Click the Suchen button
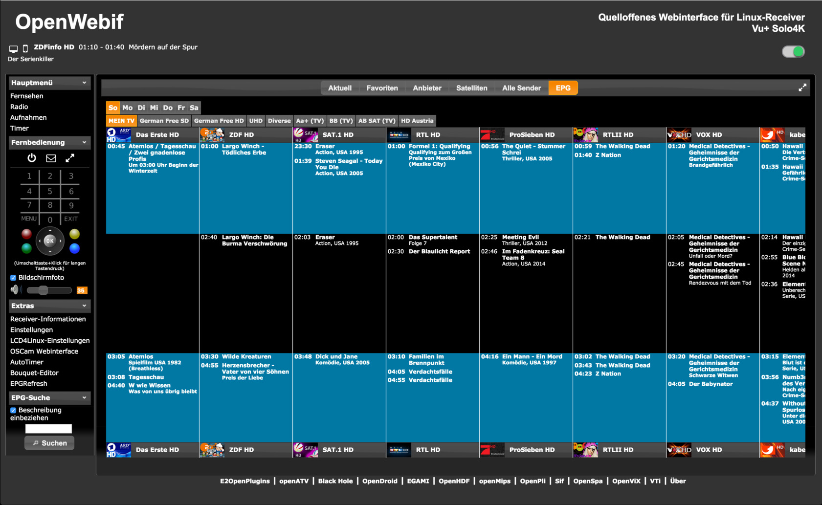Image resolution: width=822 pixels, height=505 pixels. pyautogui.click(x=49, y=443)
